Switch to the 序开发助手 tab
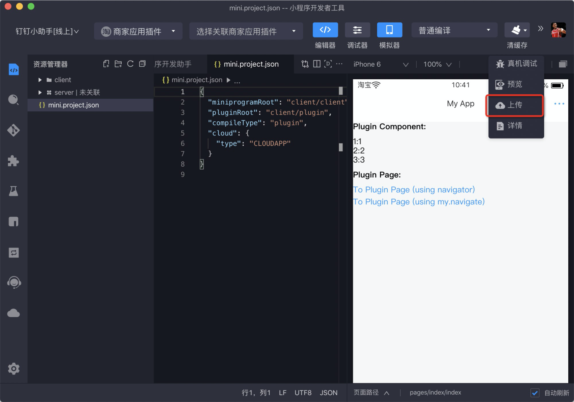This screenshot has height=402, width=574. [173, 64]
